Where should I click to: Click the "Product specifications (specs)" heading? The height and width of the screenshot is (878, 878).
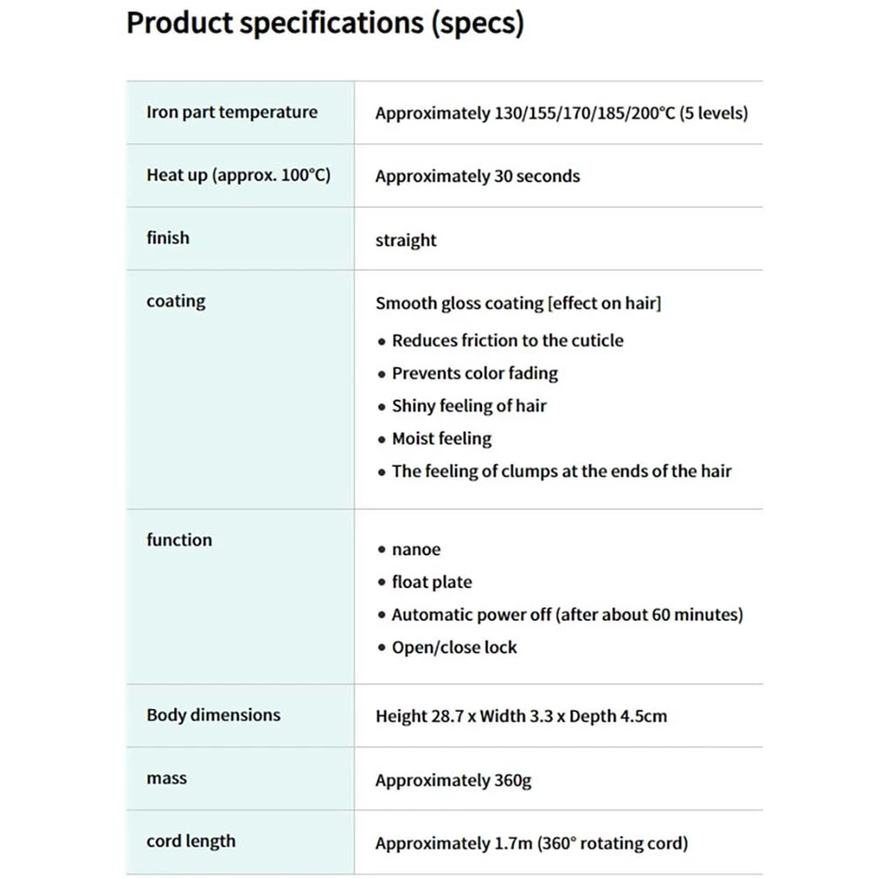tap(325, 24)
